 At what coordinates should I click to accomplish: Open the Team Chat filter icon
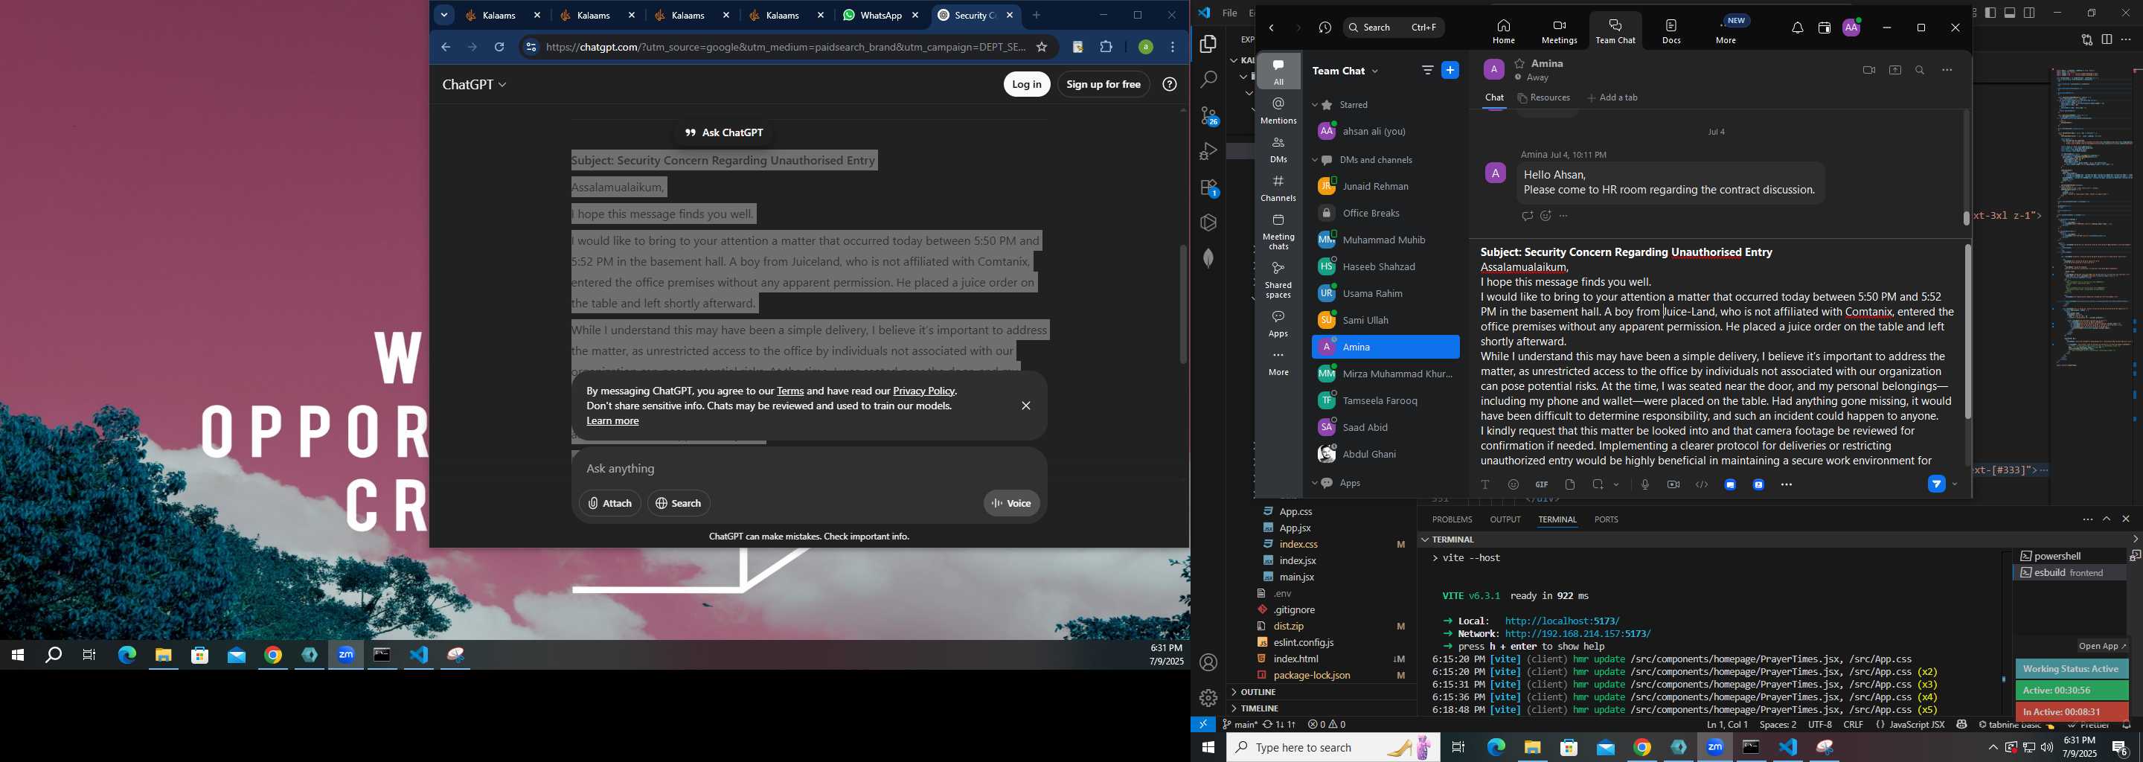[x=1428, y=71]
